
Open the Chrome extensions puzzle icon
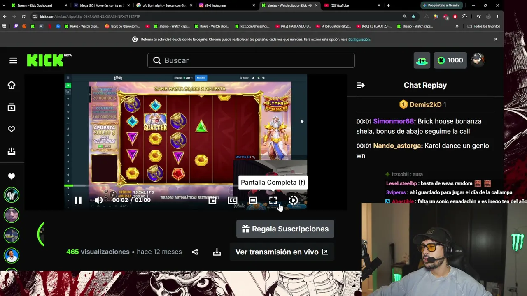(464, 16)
